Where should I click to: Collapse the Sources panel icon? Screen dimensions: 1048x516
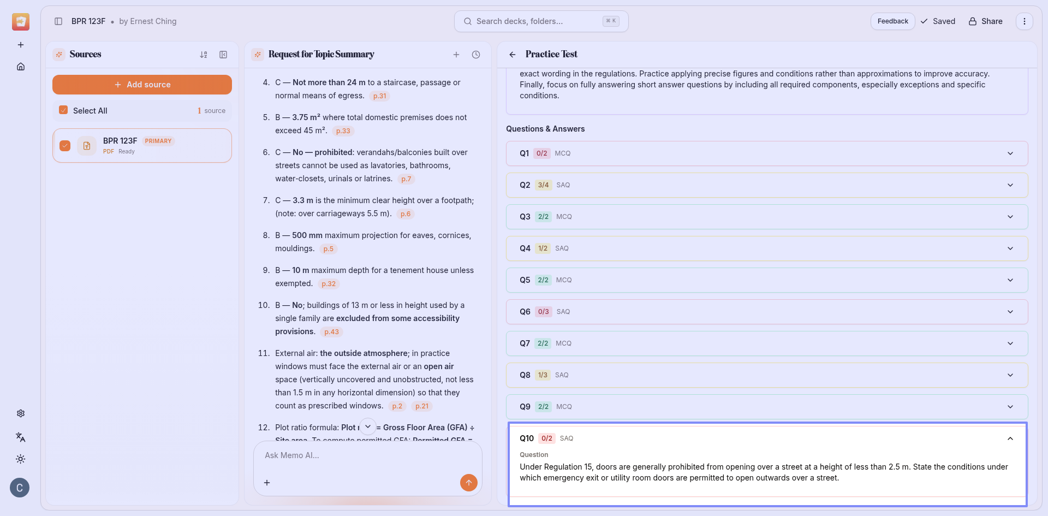point(223,55)
